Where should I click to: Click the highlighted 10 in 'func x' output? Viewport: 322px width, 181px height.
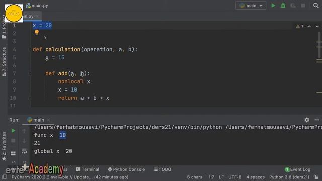click(x=62, y=135)
